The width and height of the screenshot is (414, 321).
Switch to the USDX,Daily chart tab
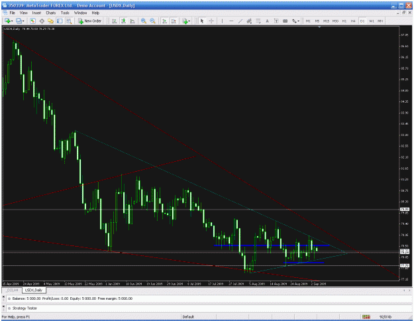coord(34,290)
